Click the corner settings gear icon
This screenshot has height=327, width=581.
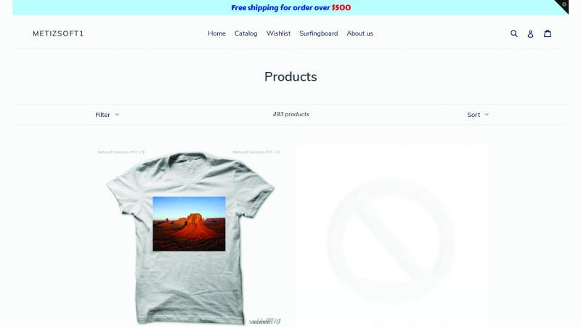pyautogui.click(x=564, y=5)
